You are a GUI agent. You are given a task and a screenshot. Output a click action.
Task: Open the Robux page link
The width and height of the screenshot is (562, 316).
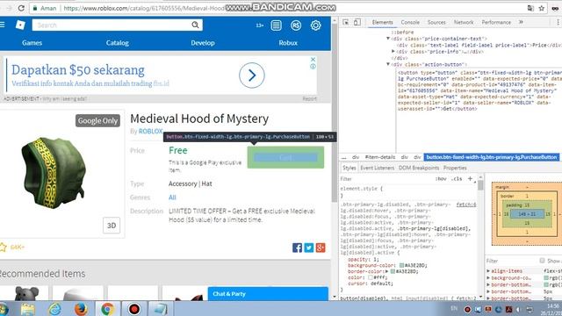point(288,43)
